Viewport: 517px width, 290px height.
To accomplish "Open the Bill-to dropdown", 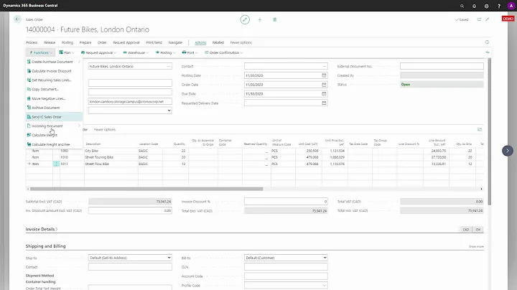I will [286, 258].
